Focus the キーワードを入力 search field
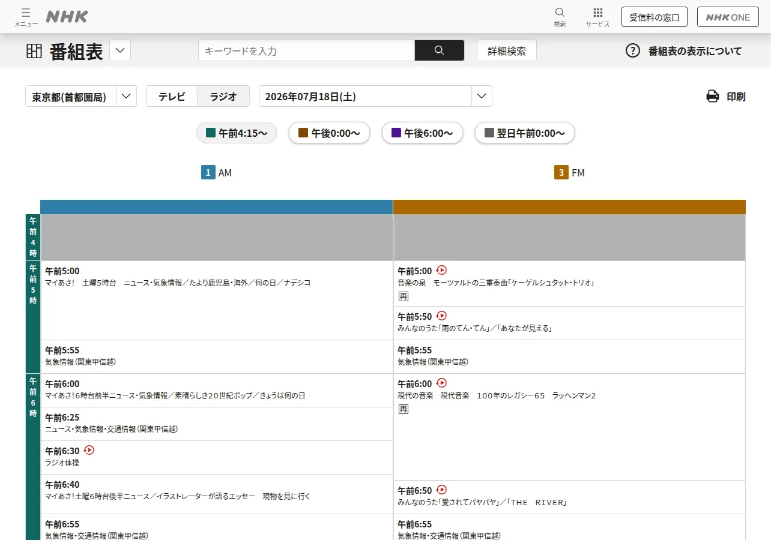This screenshot has height=540, width=771. (306, 50)
